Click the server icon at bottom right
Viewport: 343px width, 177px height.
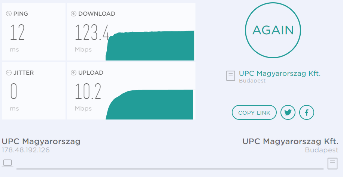[333, 164]
